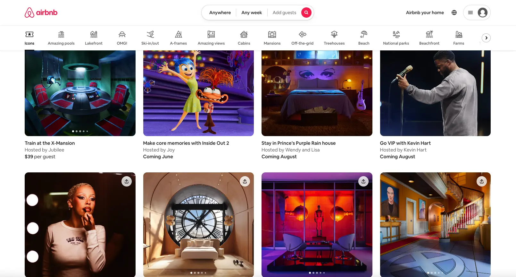The width and height of the screenshot is (516, 277).
Task: Open the Inside Out 2 listing image
Action: coord(198,93)
